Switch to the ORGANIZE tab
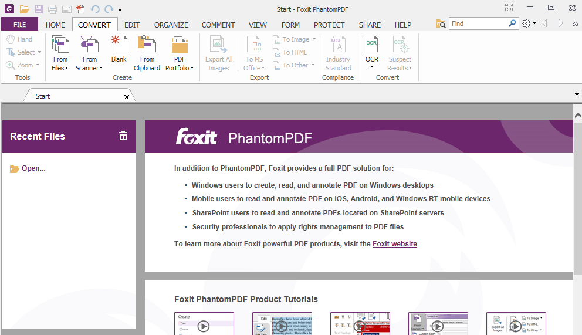This screenshot has width=582, height=335. (171, 25)
